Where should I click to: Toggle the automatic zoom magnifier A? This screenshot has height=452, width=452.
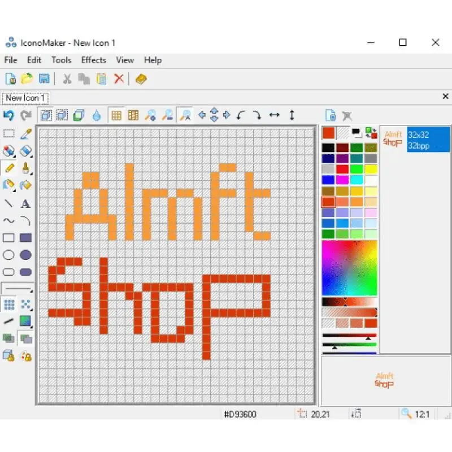pyautogui.click(x=185, y=115)
